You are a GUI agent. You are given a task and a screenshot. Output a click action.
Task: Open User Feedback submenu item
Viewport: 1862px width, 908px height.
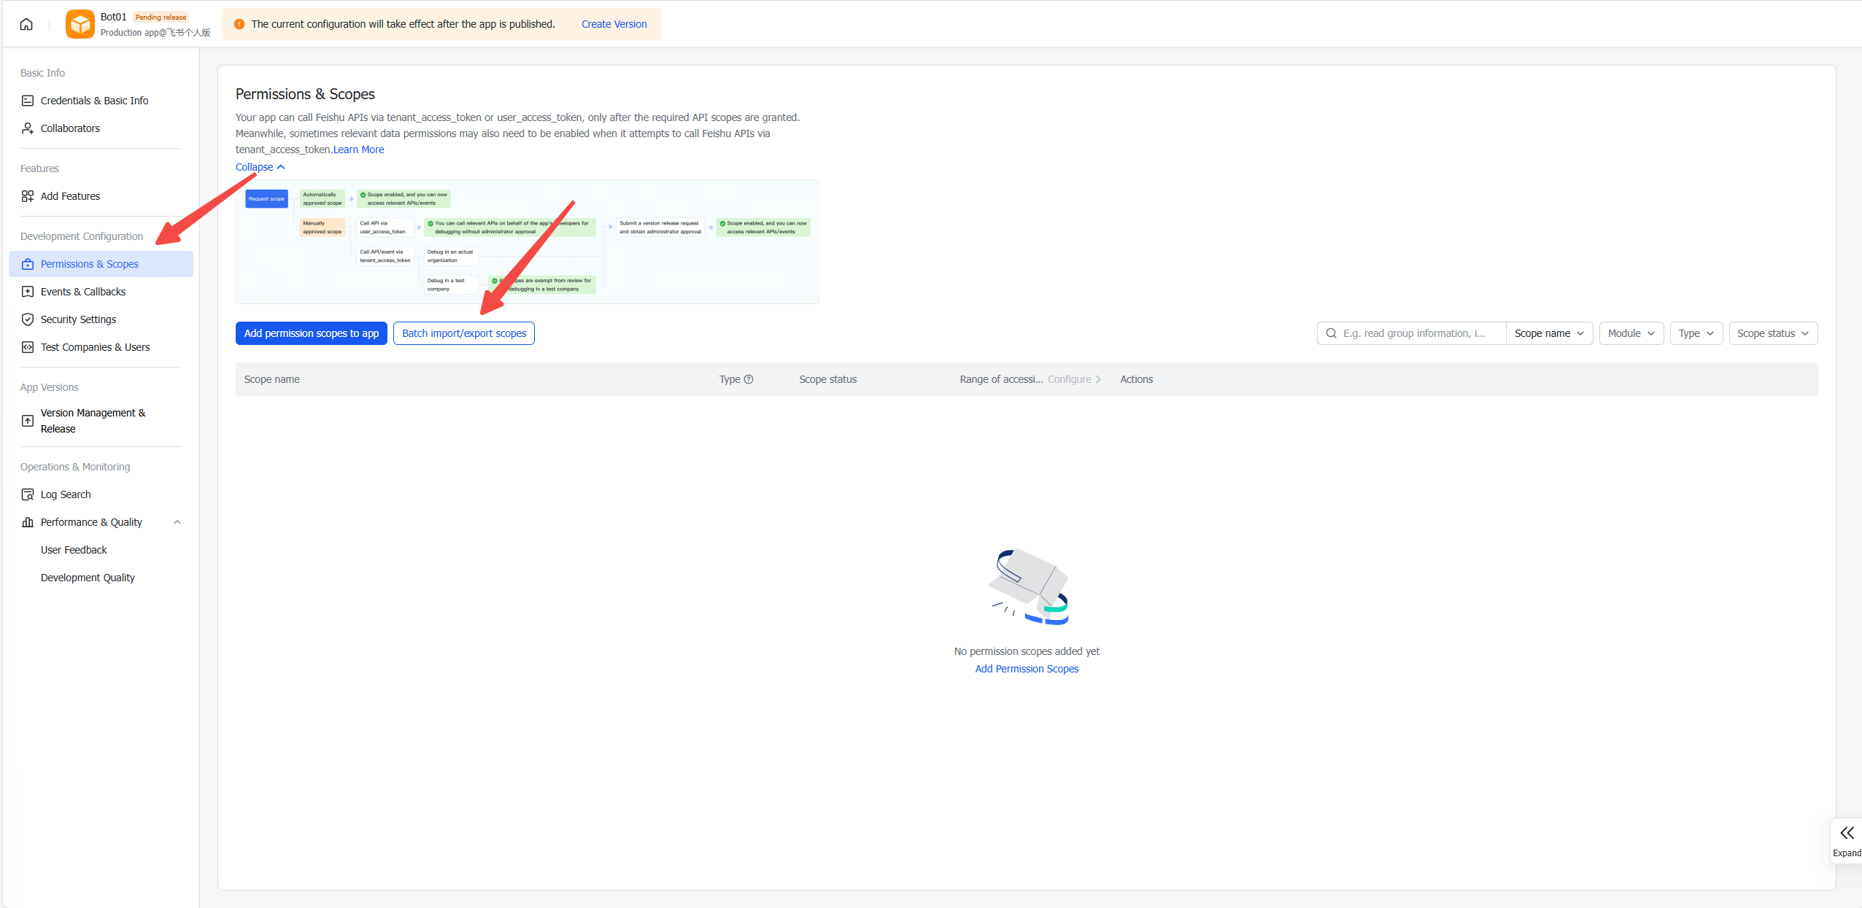[74, 550]
